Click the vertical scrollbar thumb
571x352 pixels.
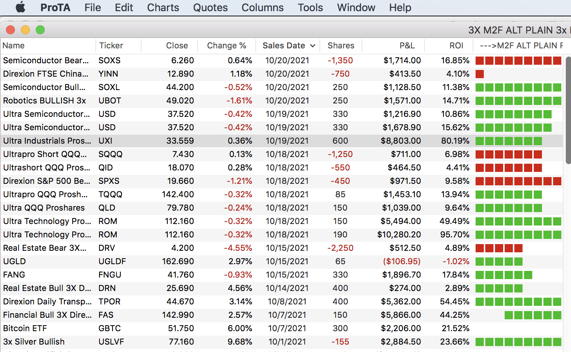(x=568, y=110)
